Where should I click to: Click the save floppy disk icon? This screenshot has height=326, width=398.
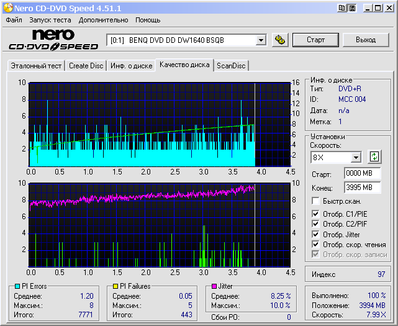[x=352, y=8]
